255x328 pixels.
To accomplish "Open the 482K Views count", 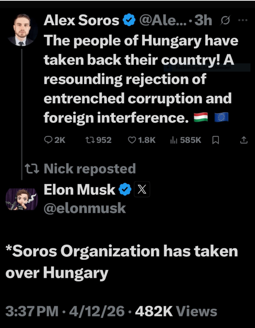I will click(x=176, y=311).
